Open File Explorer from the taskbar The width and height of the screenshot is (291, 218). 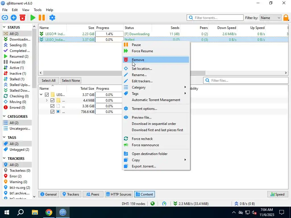35,212
